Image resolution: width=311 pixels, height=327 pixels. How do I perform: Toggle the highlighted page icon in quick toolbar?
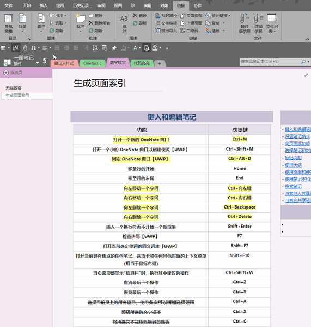point(147,48)
